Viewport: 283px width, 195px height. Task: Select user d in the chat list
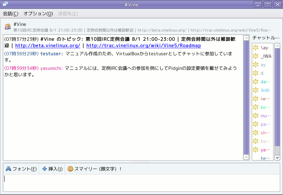pos(262,73)
